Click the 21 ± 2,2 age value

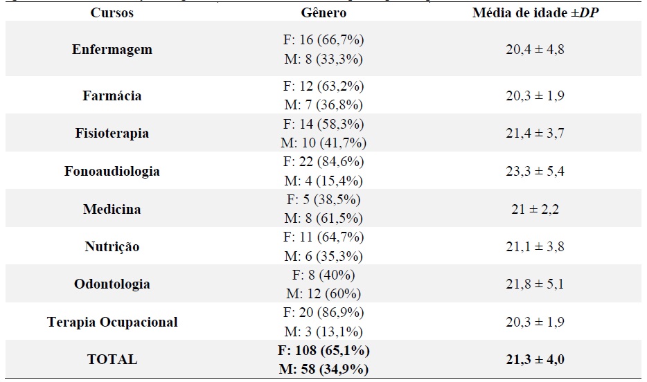pos(535,209)
